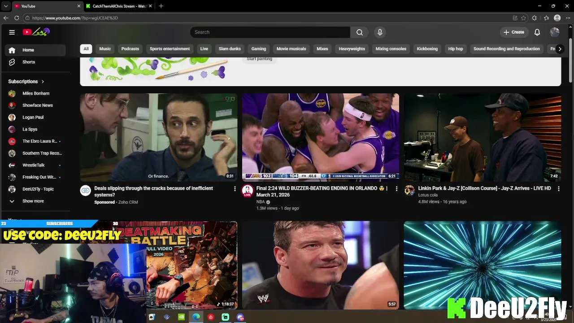Switch to CatchThemAllChris Stream tab
This screenshot has width=574, height=323.
pyautogui.click(x=119, y=6)
